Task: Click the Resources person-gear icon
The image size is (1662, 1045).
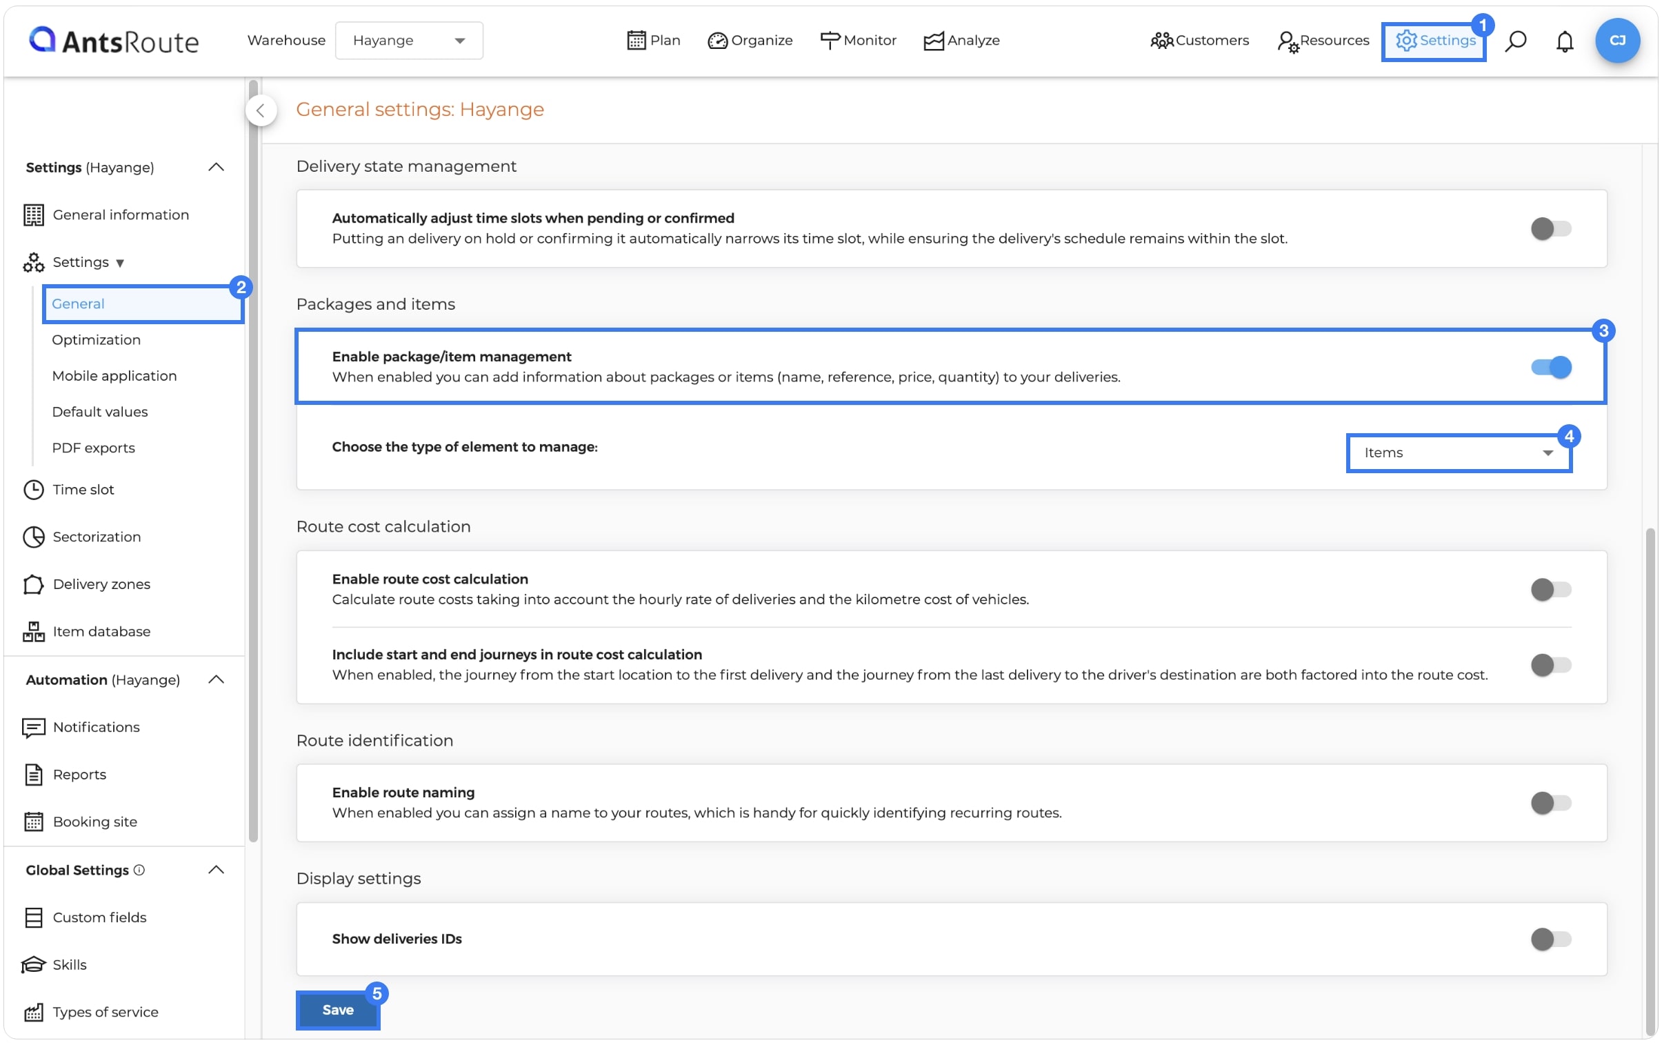Action: 1288,41
